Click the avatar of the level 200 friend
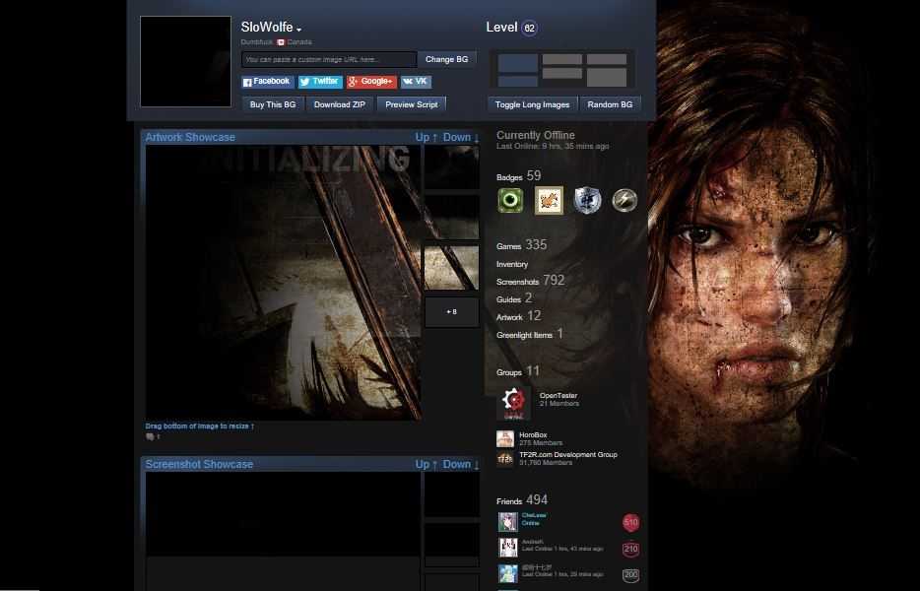The height and width of the screenshot is (591, 920). pos(508,573)
